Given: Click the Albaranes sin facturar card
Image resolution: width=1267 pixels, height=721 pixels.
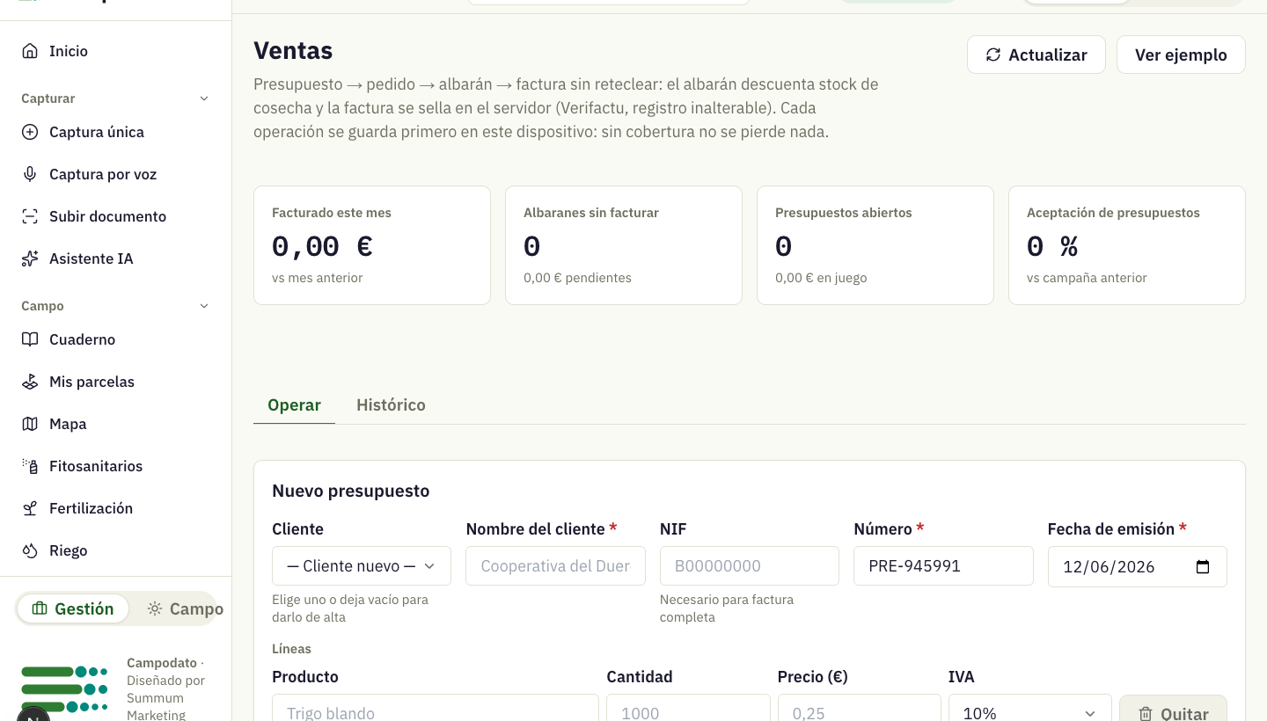Looking at the screenshot, I should (624, 245).
